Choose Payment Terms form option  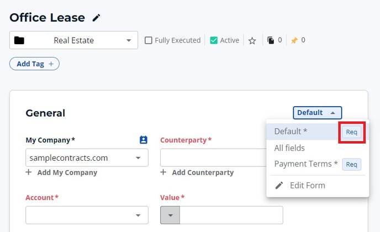[x=305, y=164]
